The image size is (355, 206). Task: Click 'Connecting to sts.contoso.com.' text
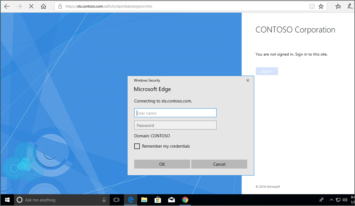[x=163, y=101]
